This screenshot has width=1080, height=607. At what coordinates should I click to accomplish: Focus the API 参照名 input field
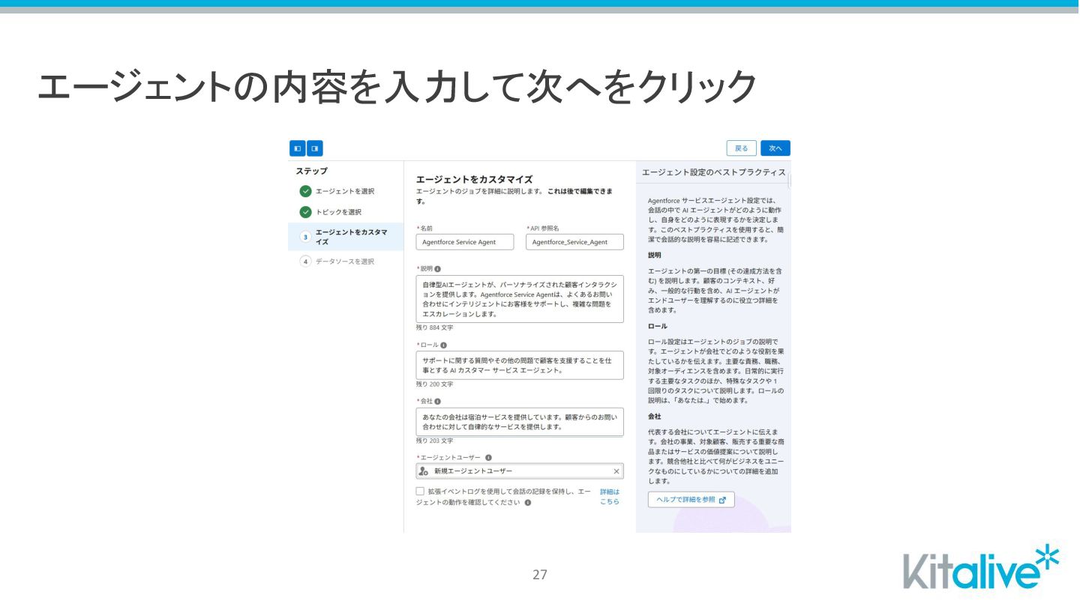(x=575, y=242)
